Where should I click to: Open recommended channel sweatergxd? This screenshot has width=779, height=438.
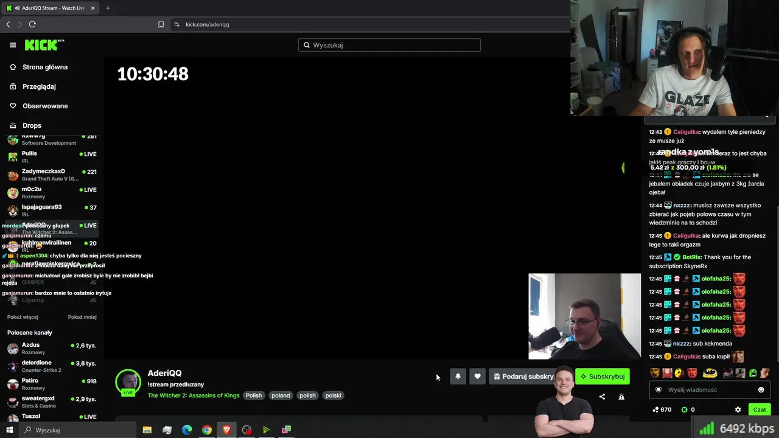coord(52,401)
